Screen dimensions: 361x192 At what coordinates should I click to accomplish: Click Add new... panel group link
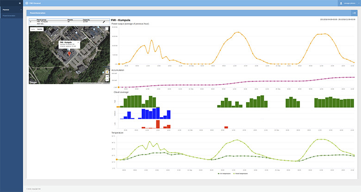[39, 24]
